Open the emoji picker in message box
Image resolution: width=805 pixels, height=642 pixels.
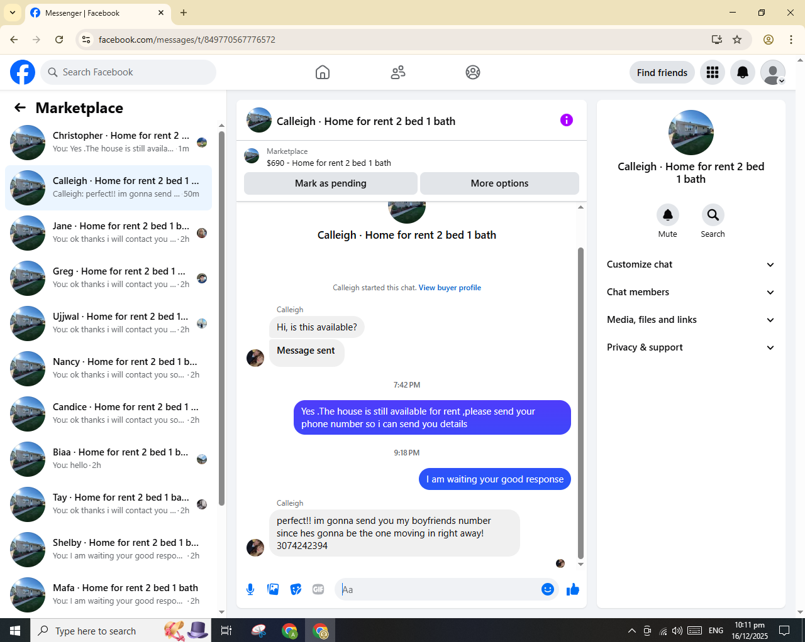coord(548,589)
